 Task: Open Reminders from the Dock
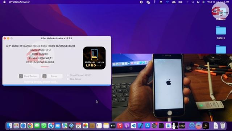click(99, 126)
